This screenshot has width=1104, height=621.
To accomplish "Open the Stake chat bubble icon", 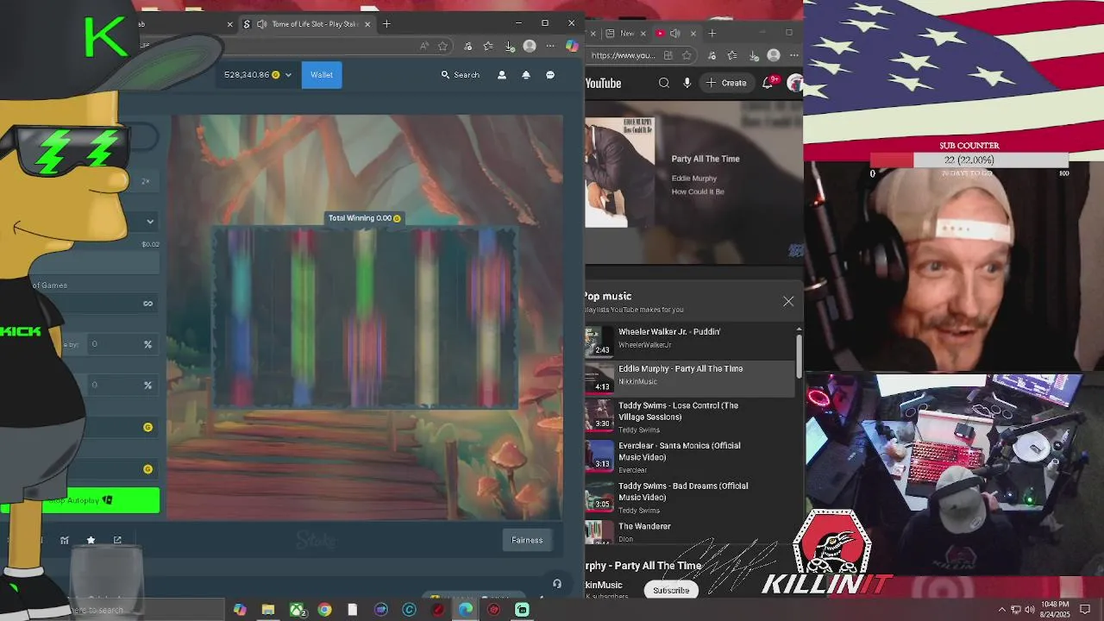I will 550,75.
